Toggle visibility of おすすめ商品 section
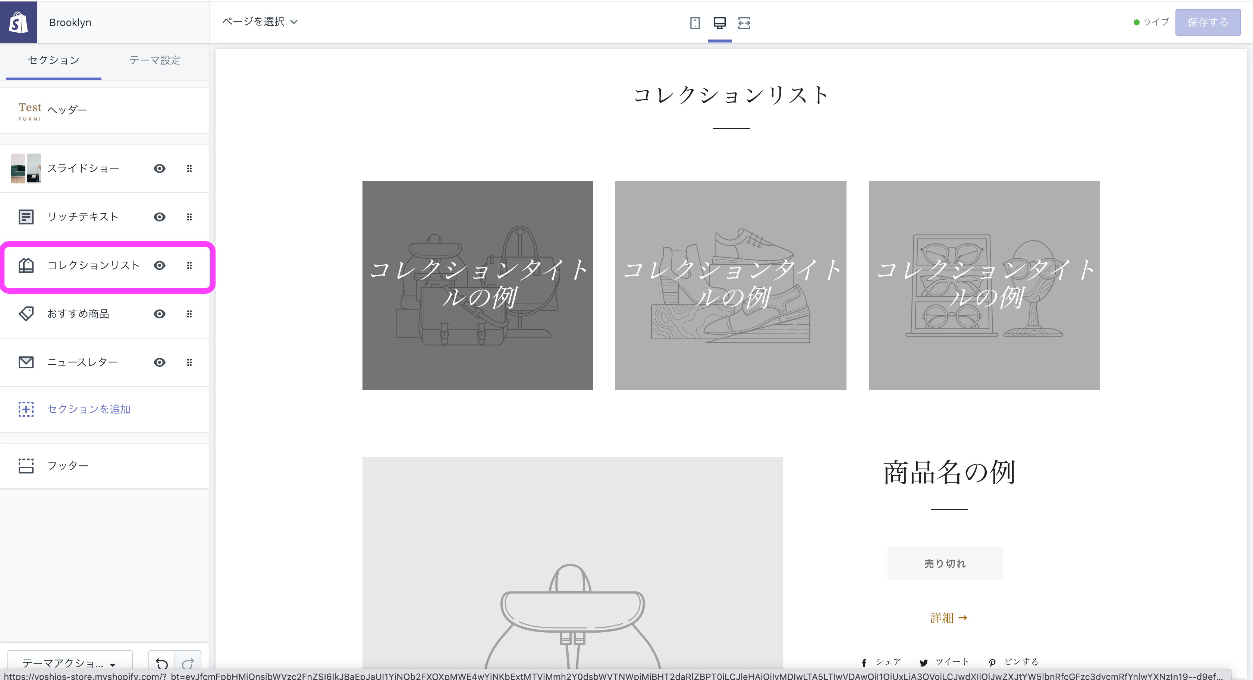 tap(159, 314)
